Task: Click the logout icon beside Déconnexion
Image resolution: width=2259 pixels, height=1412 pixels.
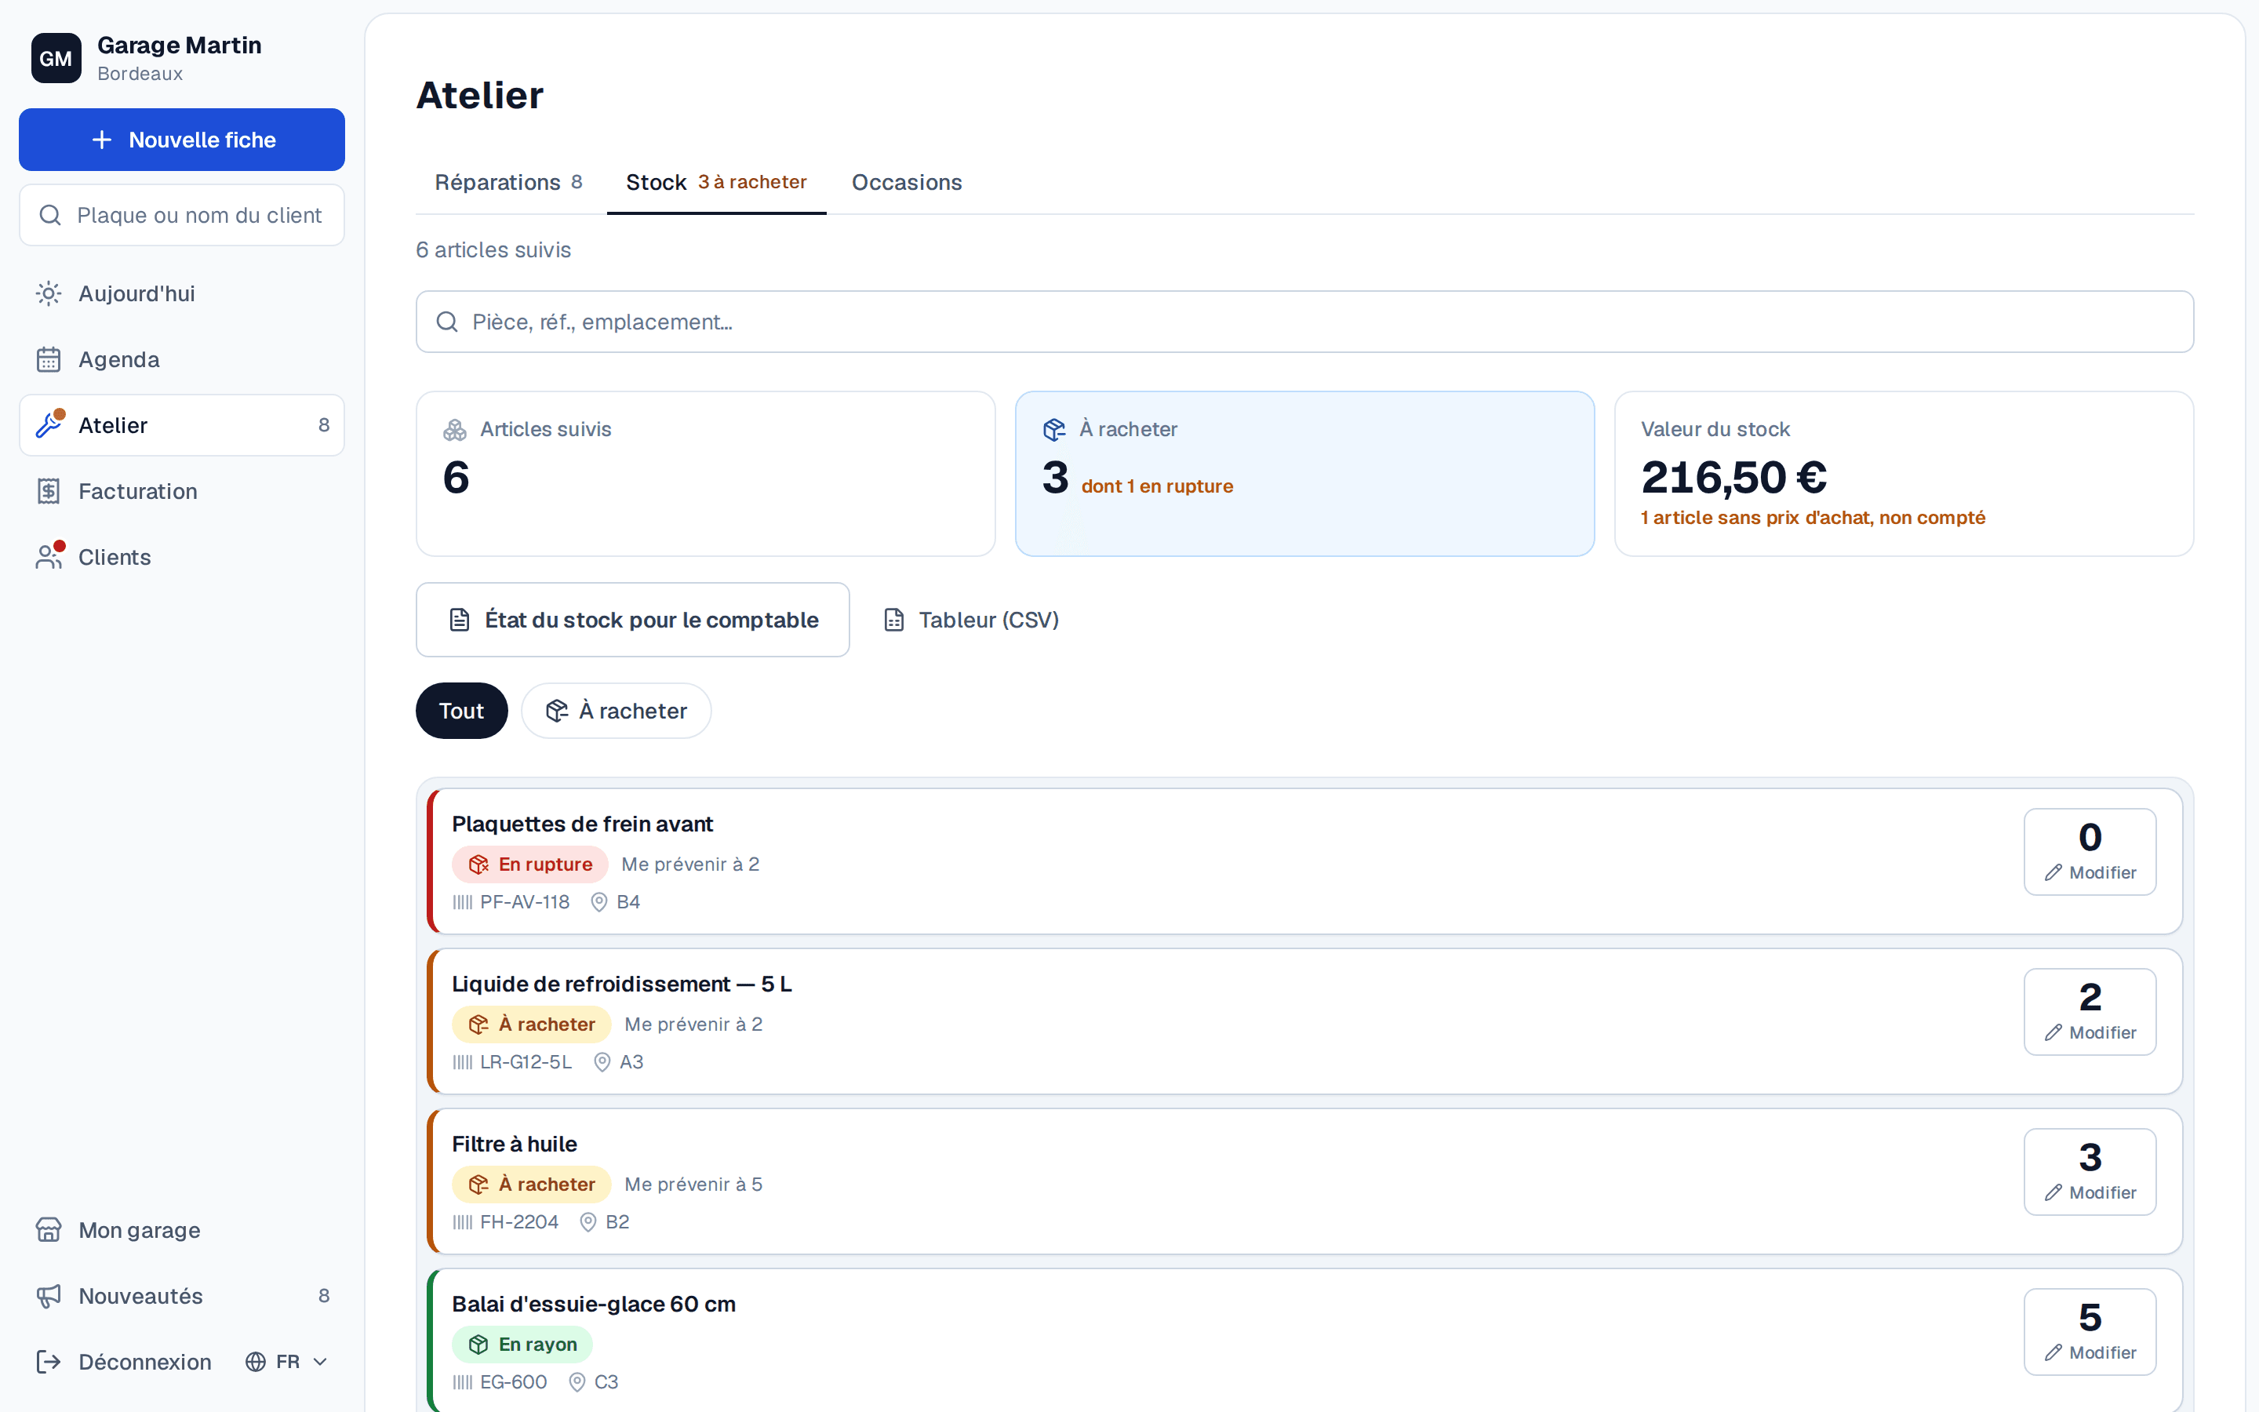Action: pyautogui.click(x=49, y=1362)
